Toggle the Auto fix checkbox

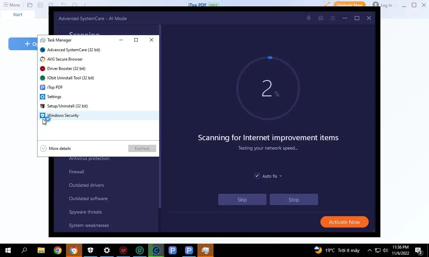tap(257, 176)
